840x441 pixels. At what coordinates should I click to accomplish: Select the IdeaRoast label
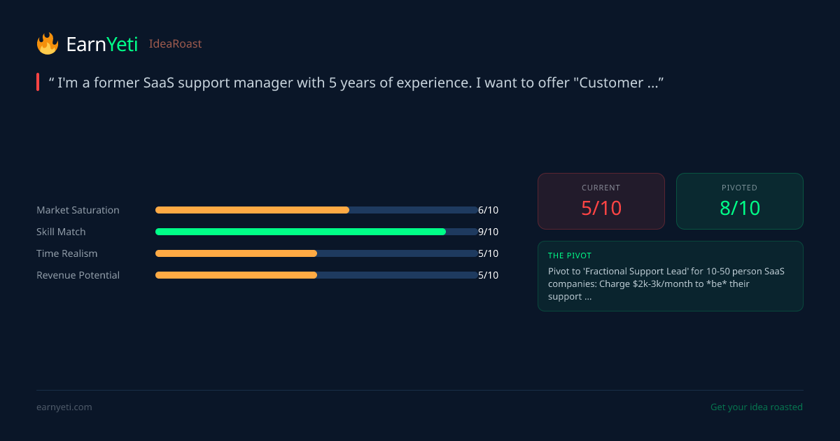(175, 44)
